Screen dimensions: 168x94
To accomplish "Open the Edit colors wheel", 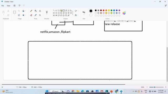I will click(124, 13).
